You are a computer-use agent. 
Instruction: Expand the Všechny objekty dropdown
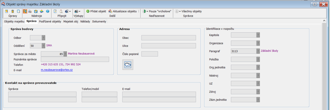point(188,11)
